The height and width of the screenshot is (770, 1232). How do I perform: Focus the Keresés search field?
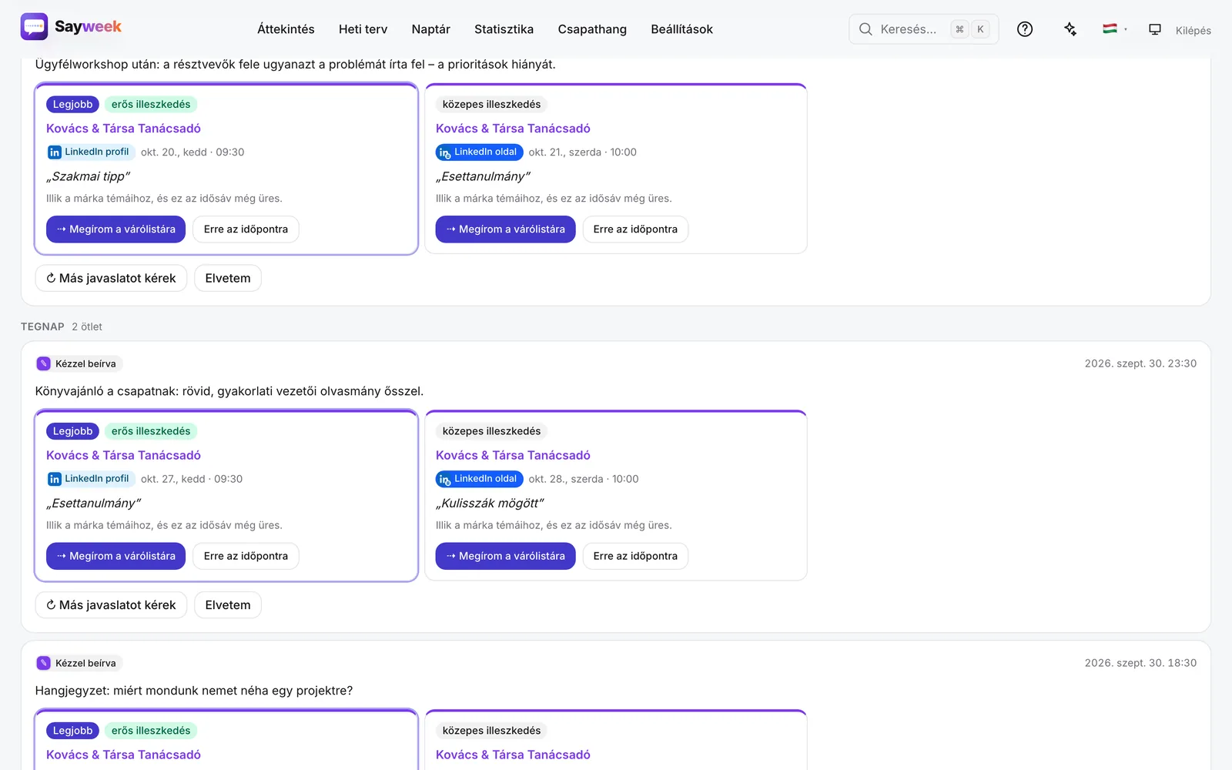click(x=923, y=29)
